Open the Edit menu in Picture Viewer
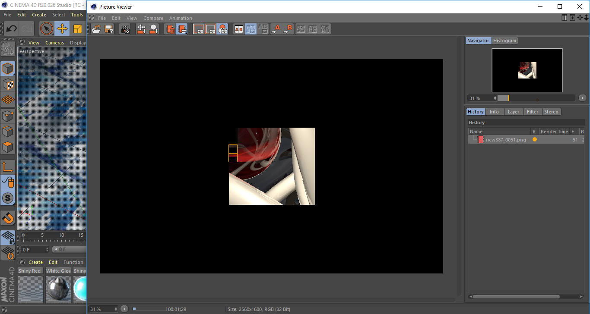Image resolution: width=590 pixels, height=314 pixels. [x=116, y=18]
